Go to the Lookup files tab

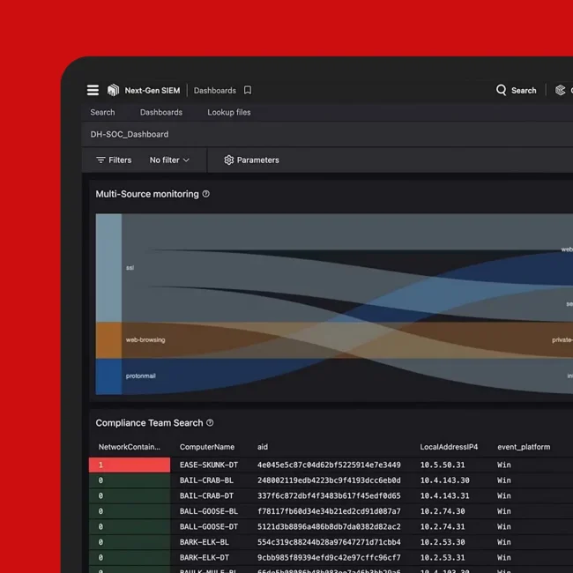point(229,113)
